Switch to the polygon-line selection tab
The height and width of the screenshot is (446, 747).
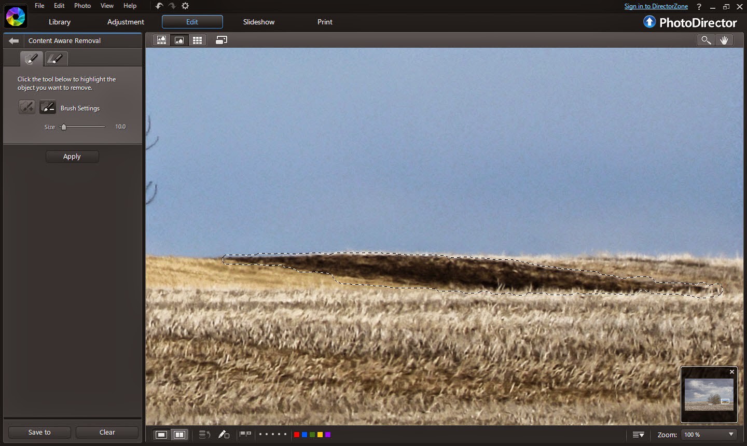[55, 59]
